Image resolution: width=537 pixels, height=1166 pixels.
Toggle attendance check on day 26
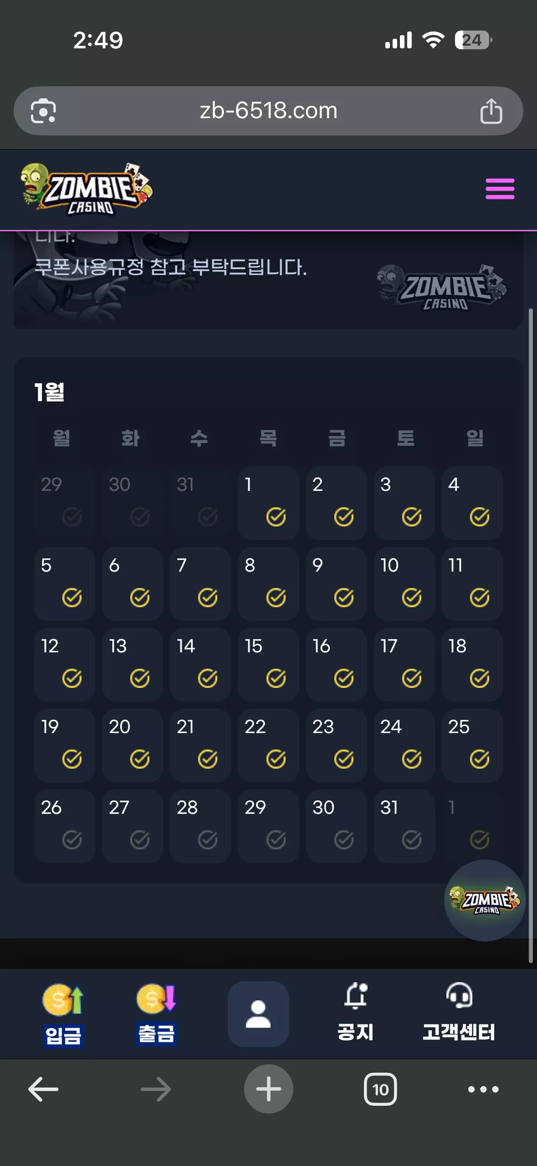72,839
